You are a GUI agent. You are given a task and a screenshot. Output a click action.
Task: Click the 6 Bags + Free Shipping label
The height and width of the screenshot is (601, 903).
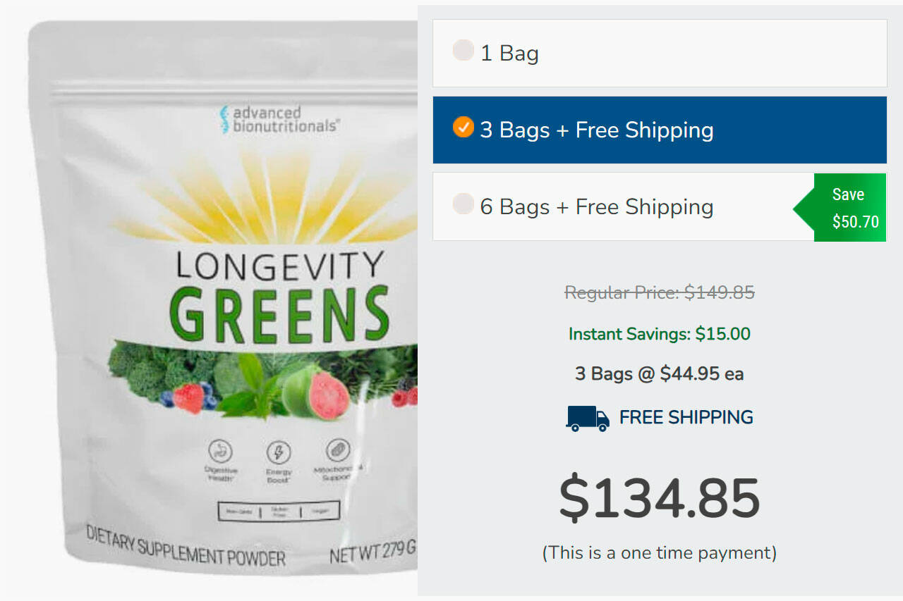[x=596, y=207]
